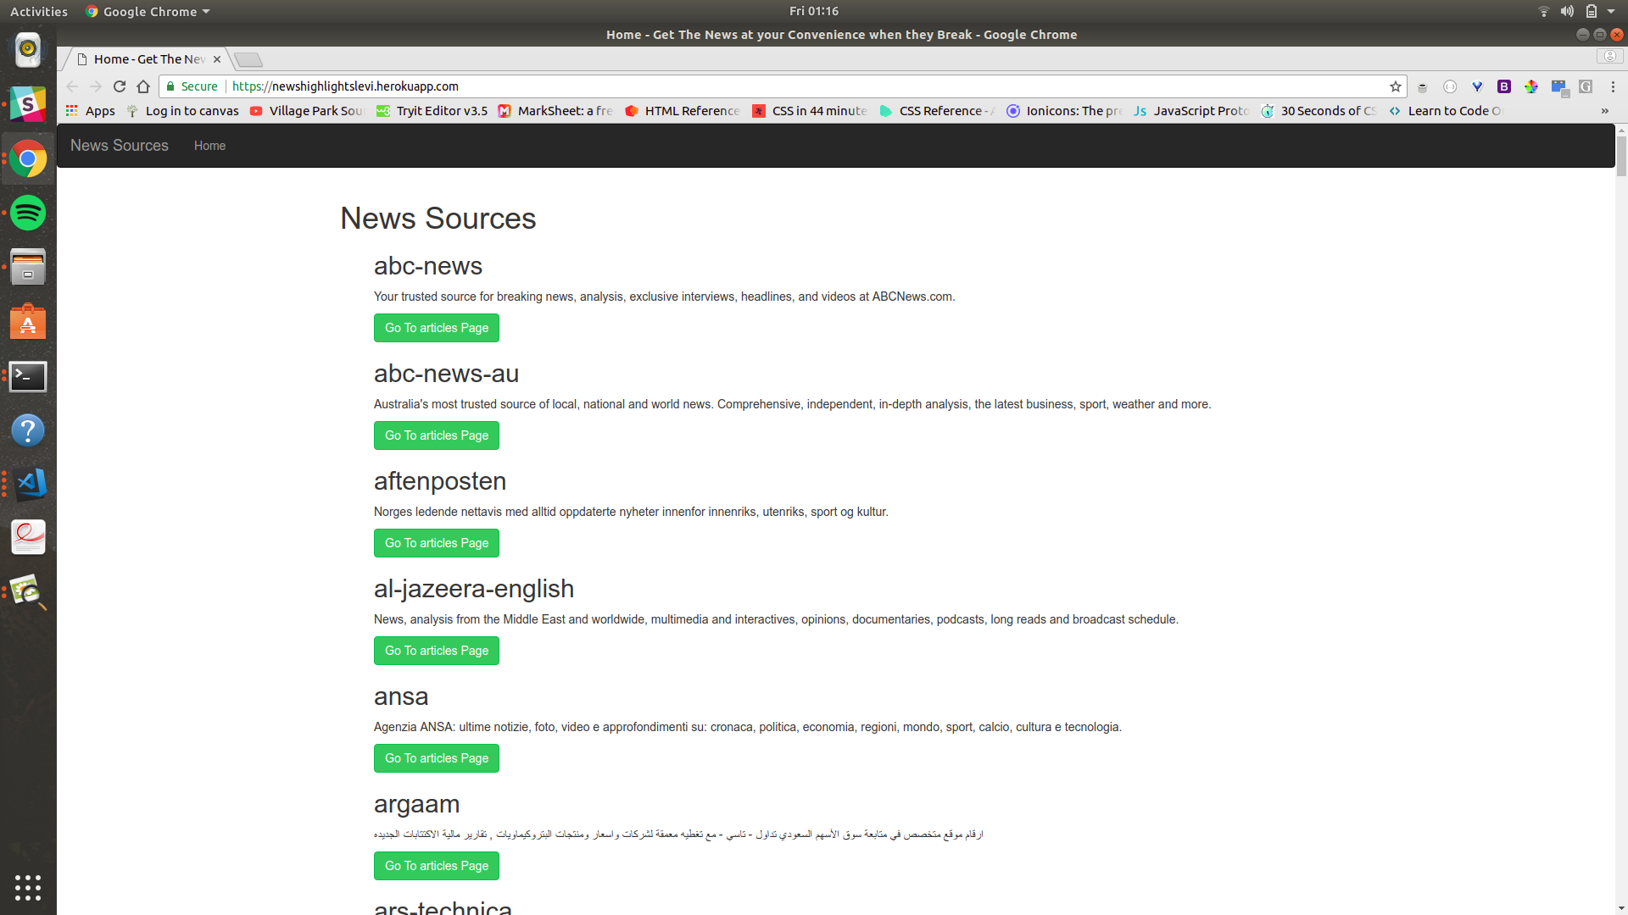Open Learn to Code bookmark
Viewport: 1628px width, 915px height.
click(x=1446, y=111)
